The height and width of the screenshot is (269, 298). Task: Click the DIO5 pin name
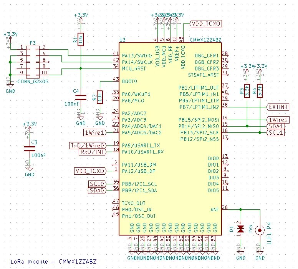point(214,190)
